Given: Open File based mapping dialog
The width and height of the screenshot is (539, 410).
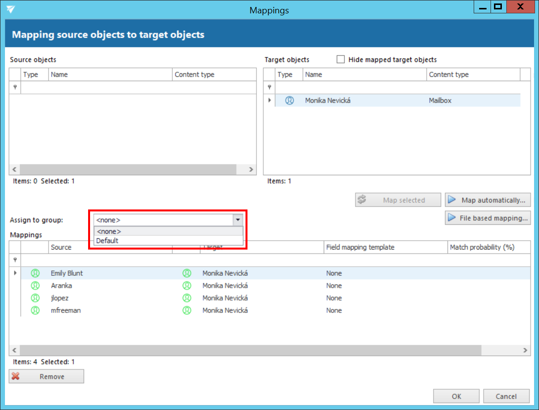Looking at the screenshot, I should point(488,218).
